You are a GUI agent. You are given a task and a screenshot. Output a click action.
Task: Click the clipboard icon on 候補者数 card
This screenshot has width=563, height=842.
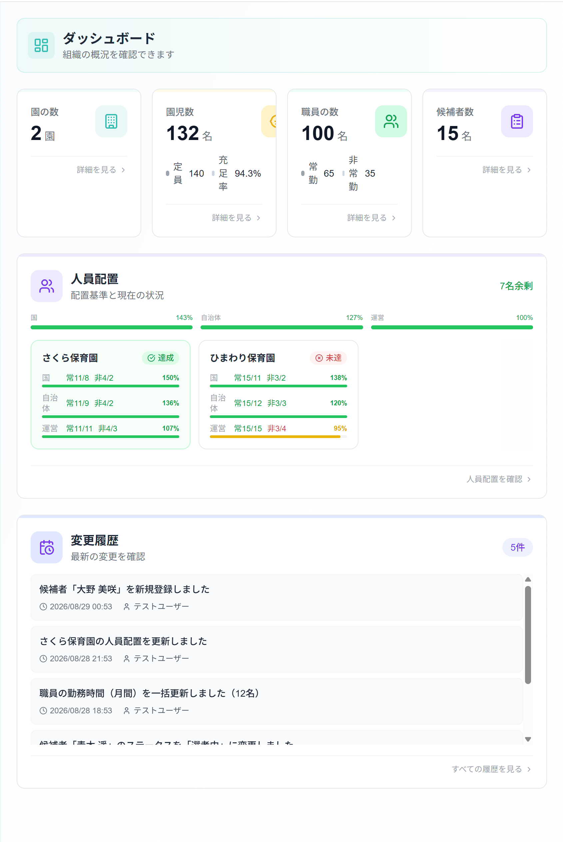tap(517, 121)
